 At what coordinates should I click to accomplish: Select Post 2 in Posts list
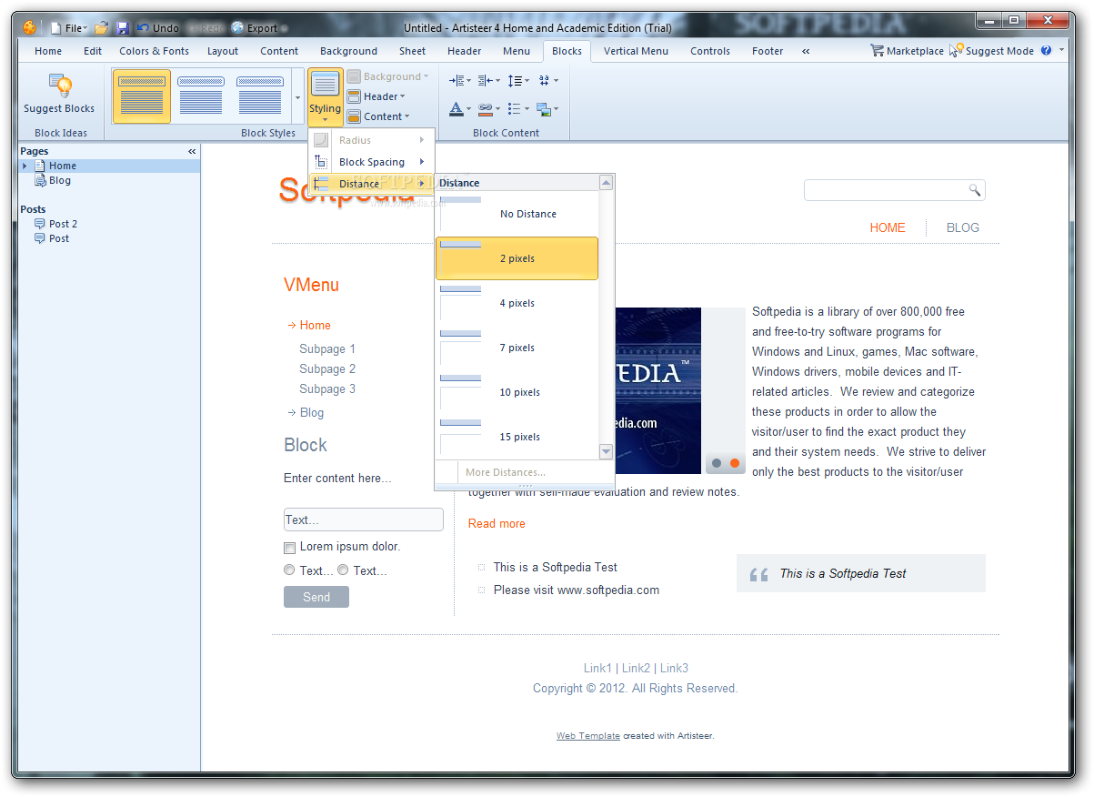[63, 224]
